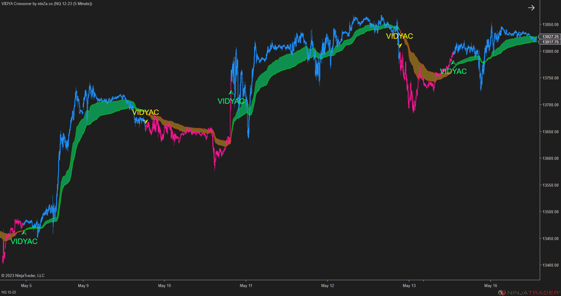
Task: Click the green VIDYAC up arrow after May 13
Action: pyautogui.click(x=454, y=63)
